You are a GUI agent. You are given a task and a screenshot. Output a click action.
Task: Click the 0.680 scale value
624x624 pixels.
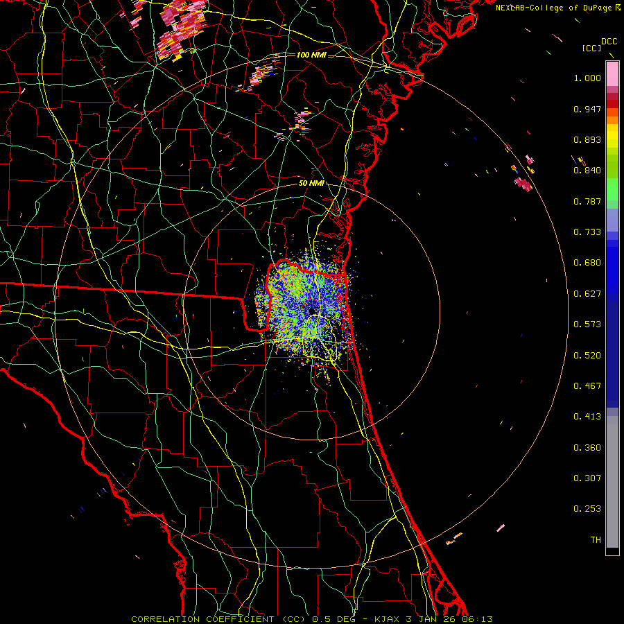coord(587,263)
